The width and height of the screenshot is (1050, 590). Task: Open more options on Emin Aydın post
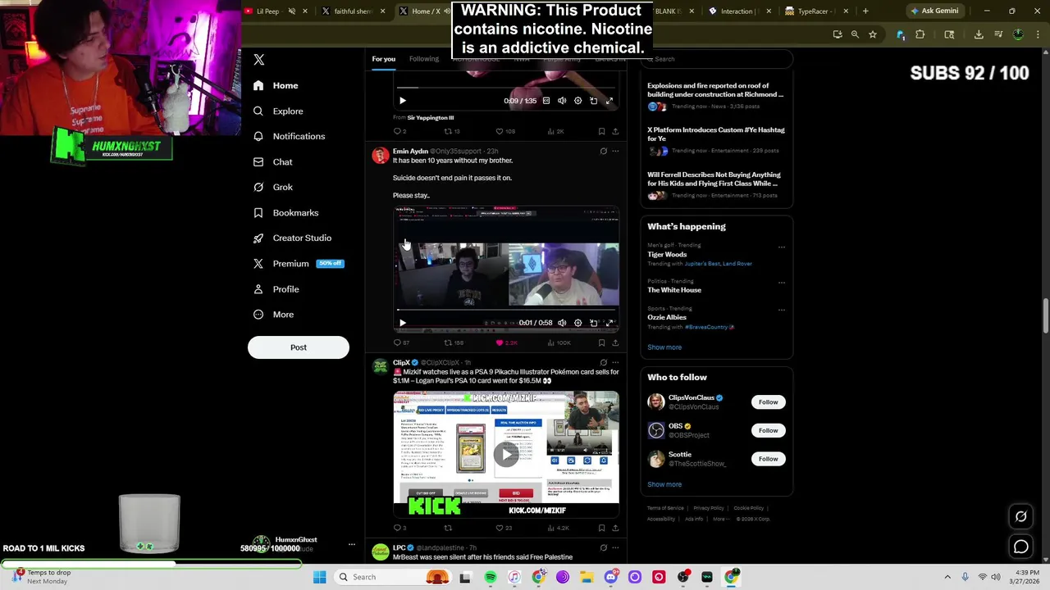point(615,152)
